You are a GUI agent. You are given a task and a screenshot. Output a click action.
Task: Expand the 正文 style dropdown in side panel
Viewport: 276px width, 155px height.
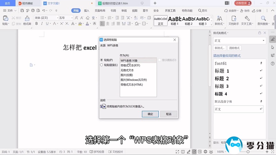pyautogui.click(x=263, y=41)
